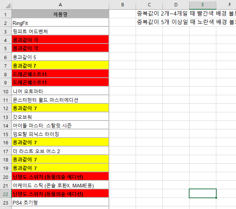
Task: Select column A header
Action: (x=60, y=5)
